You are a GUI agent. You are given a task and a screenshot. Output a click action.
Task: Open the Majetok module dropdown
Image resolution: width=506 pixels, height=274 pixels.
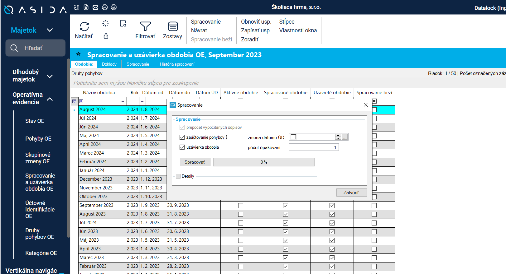click(x=50, y=30)
